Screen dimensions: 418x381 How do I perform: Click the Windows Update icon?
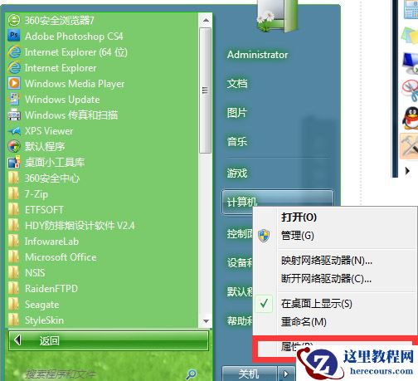[14, 99]
